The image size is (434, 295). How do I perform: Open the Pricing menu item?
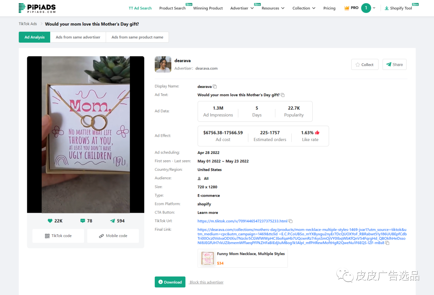tap(329, 8)
